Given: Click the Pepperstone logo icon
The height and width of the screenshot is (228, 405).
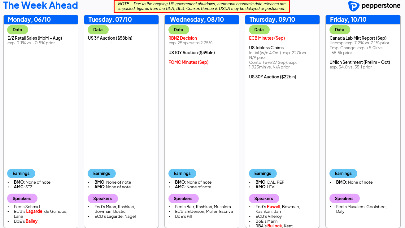Looking at the screenshot, I should 354,6.
